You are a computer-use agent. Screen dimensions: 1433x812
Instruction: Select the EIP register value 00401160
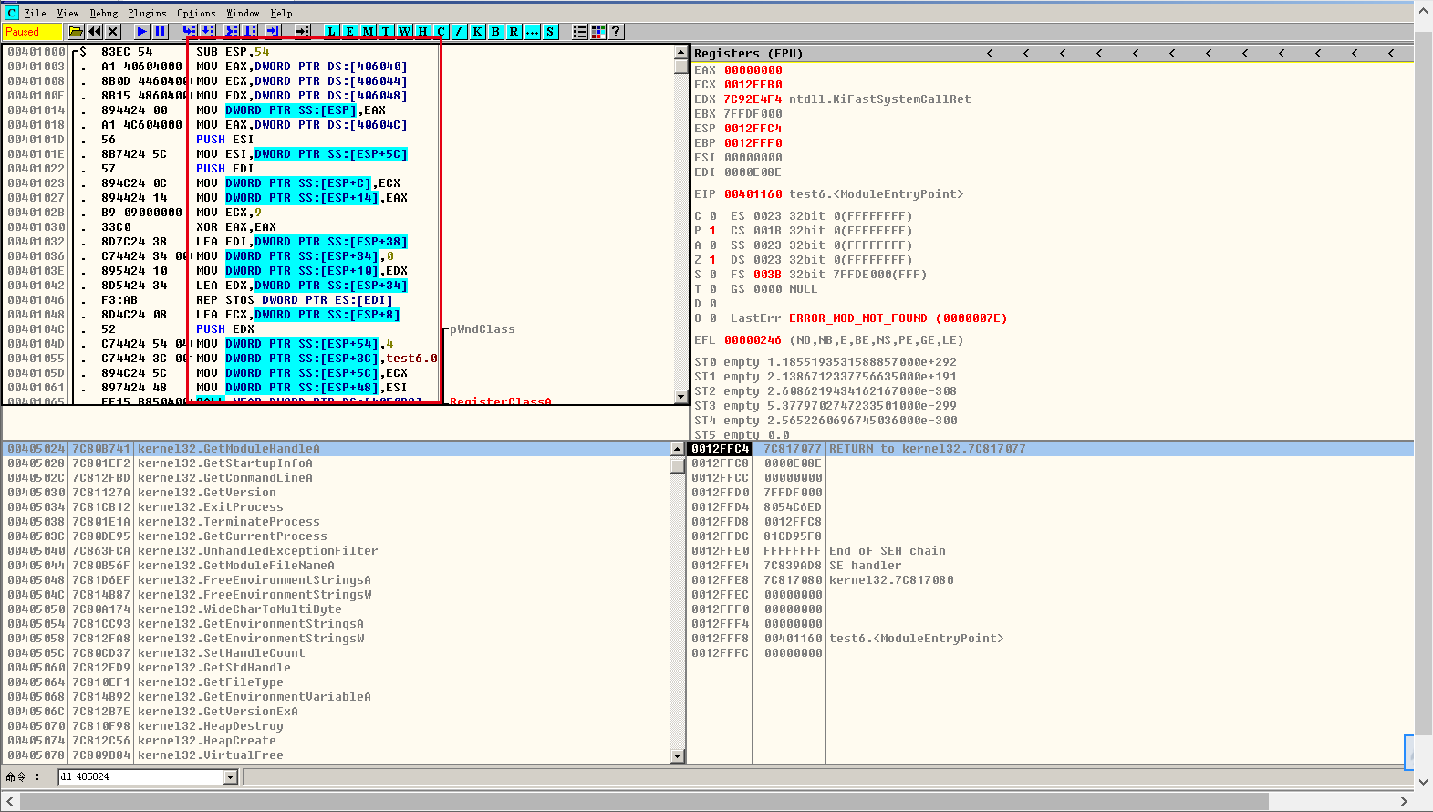753,194
